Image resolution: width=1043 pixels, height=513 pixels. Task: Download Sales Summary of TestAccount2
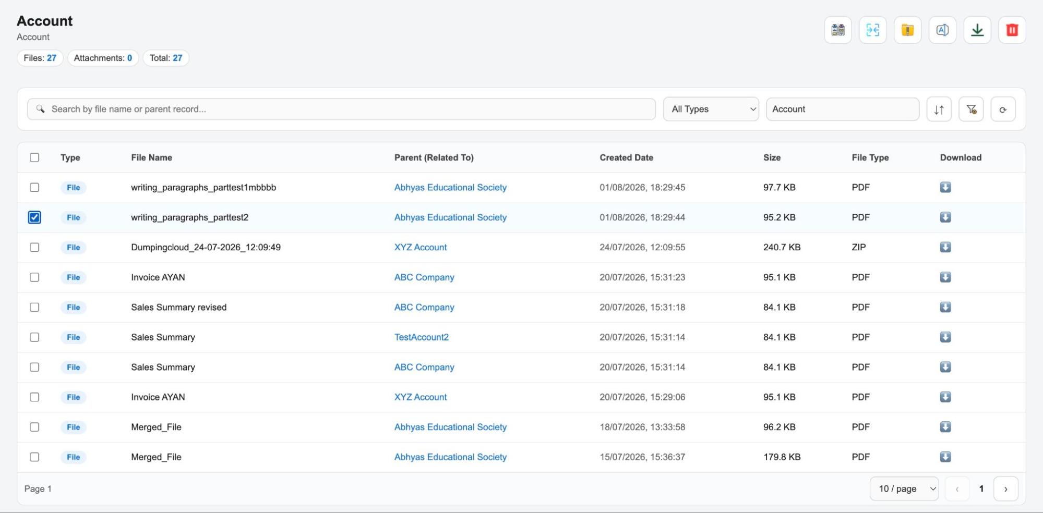[945, 337]
